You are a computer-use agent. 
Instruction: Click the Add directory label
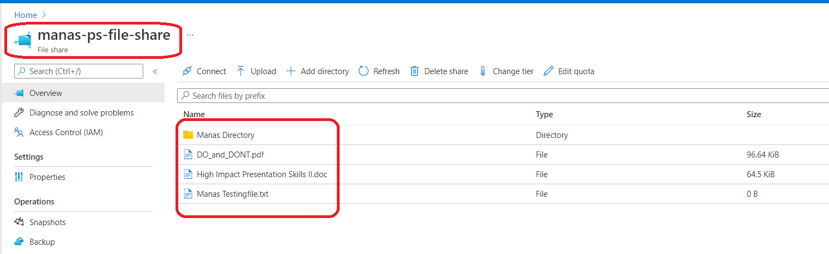tap(325, 71)
